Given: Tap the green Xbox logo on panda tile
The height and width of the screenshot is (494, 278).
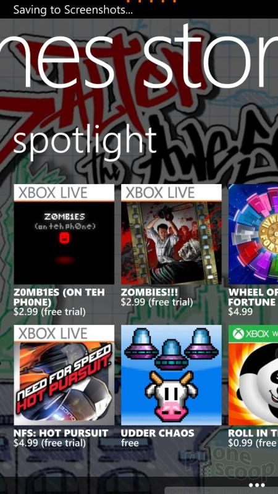Looking at the screenshot, I should [238, 334].
